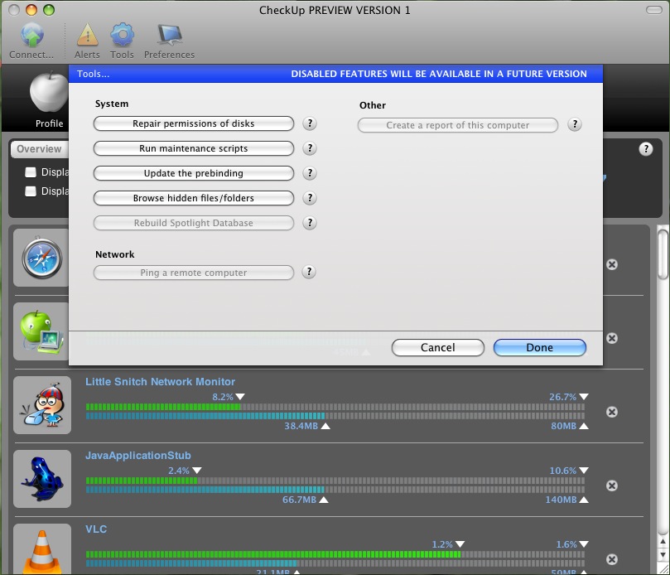Quit JavaApplicationStub process
This screenshot has height=575, width=670.
612,486
